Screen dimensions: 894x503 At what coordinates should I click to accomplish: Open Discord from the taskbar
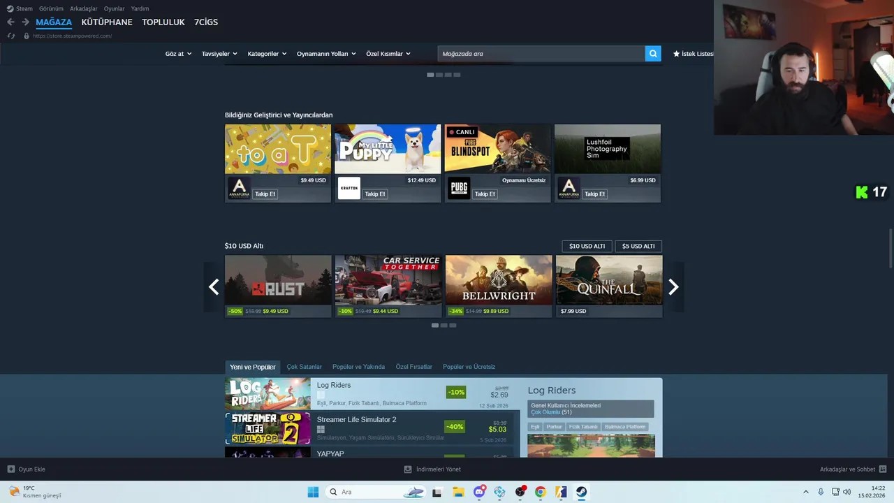[x=479, y=492]
